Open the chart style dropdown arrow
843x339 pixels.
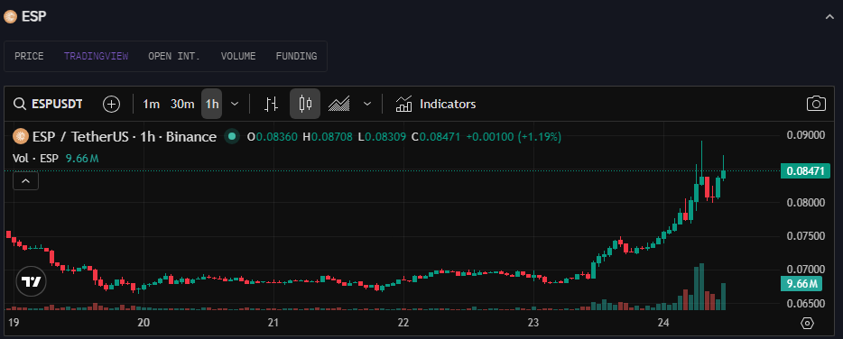click(367, 104)
